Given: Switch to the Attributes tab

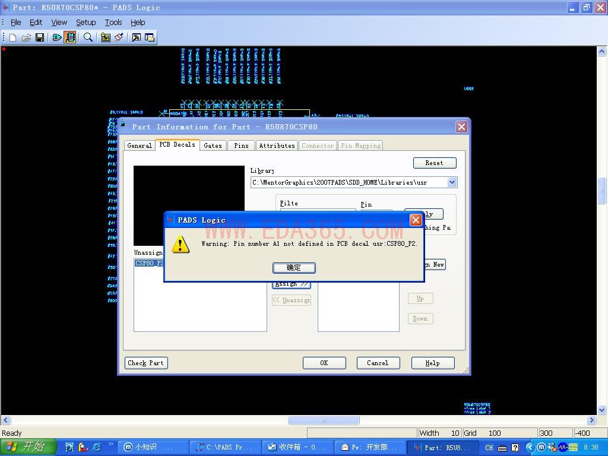Looking at the screenshot, I should coord(277,146).
